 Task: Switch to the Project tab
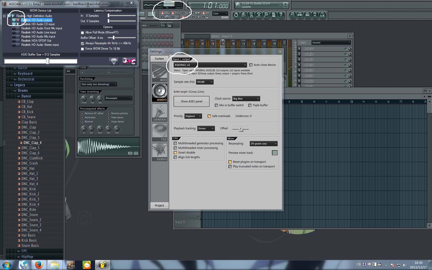coord(159,205)
